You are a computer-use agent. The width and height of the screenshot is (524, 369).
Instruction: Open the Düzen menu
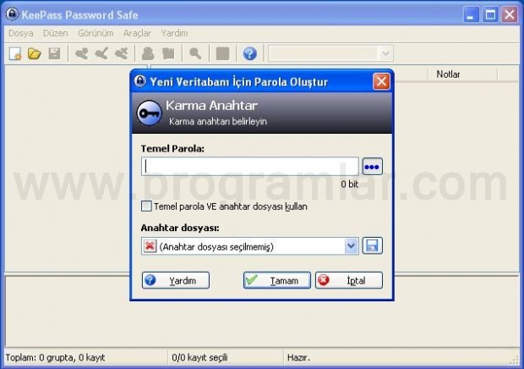[x=56, y=33]
